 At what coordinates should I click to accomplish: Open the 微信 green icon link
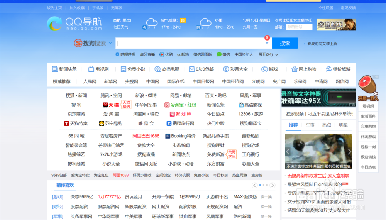click(x=219, y=54)
